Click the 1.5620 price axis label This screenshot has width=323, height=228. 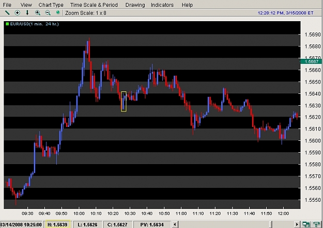point(313,117)
